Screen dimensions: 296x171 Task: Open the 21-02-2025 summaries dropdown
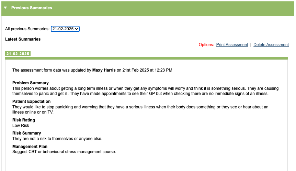pos(65,29)
